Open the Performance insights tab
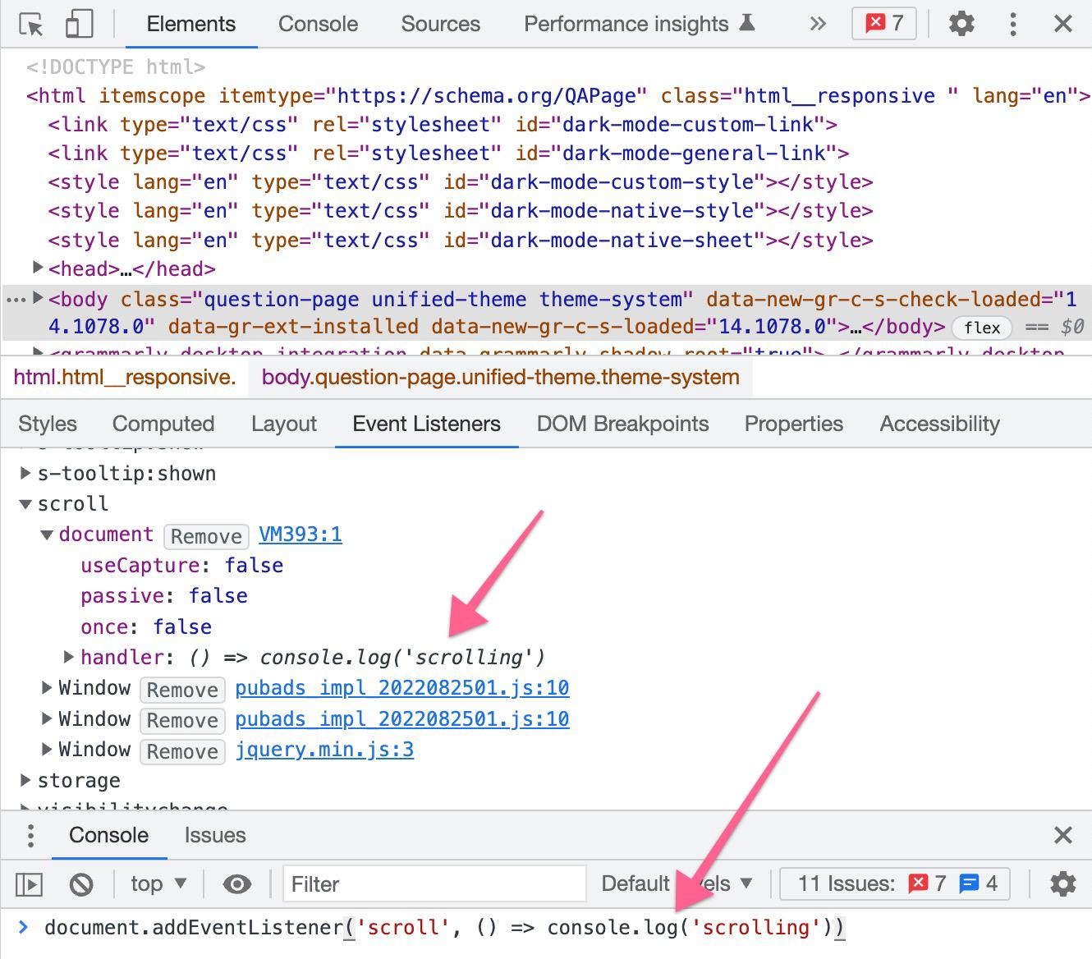Screen dimensions: 1092x959 [640, 24]
